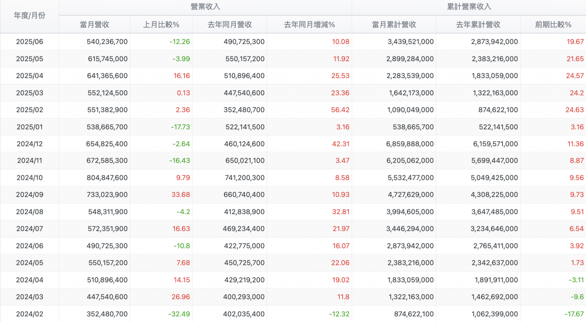Click period comparison value -17.67

[574, 314]
